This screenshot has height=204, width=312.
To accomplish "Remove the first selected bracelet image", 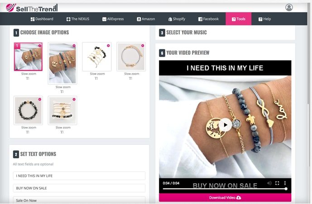I will coord(40,46).
